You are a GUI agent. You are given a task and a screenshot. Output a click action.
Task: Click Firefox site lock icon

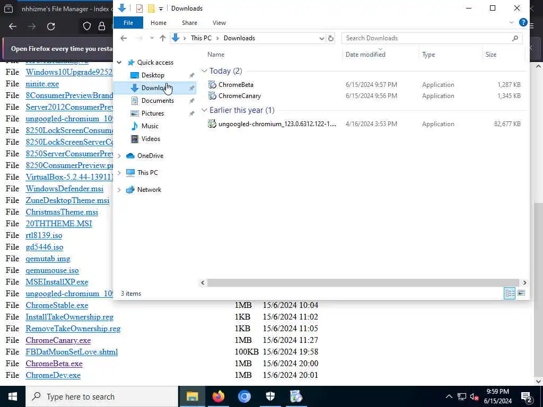pos(101,26)
